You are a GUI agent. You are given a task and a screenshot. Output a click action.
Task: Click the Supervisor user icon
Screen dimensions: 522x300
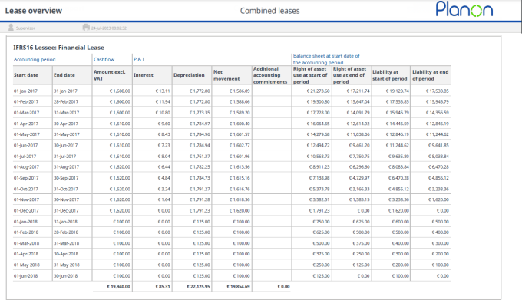point(11,28)
